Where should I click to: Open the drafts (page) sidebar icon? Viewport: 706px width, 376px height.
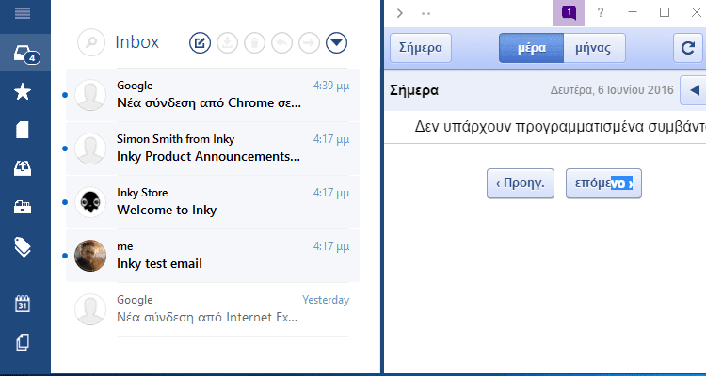point(23,130)
